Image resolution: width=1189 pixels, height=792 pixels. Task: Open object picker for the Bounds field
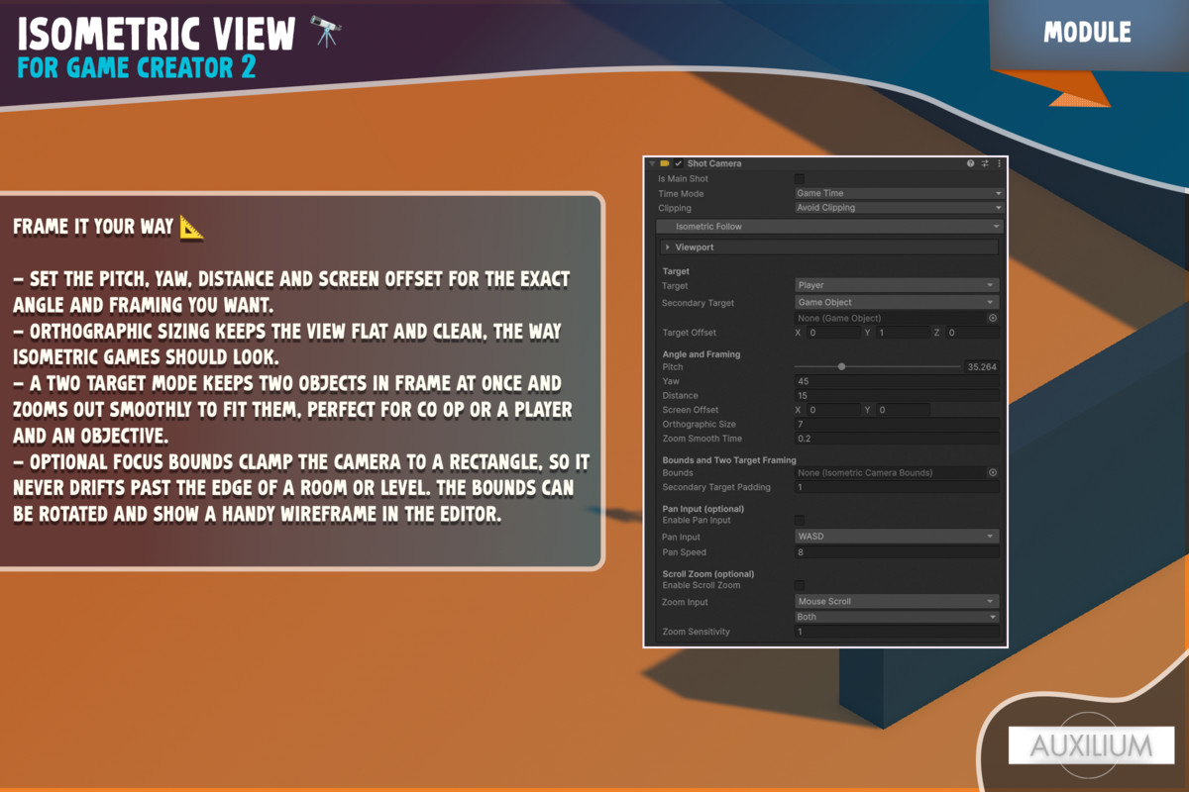click(x=993, y=473)
